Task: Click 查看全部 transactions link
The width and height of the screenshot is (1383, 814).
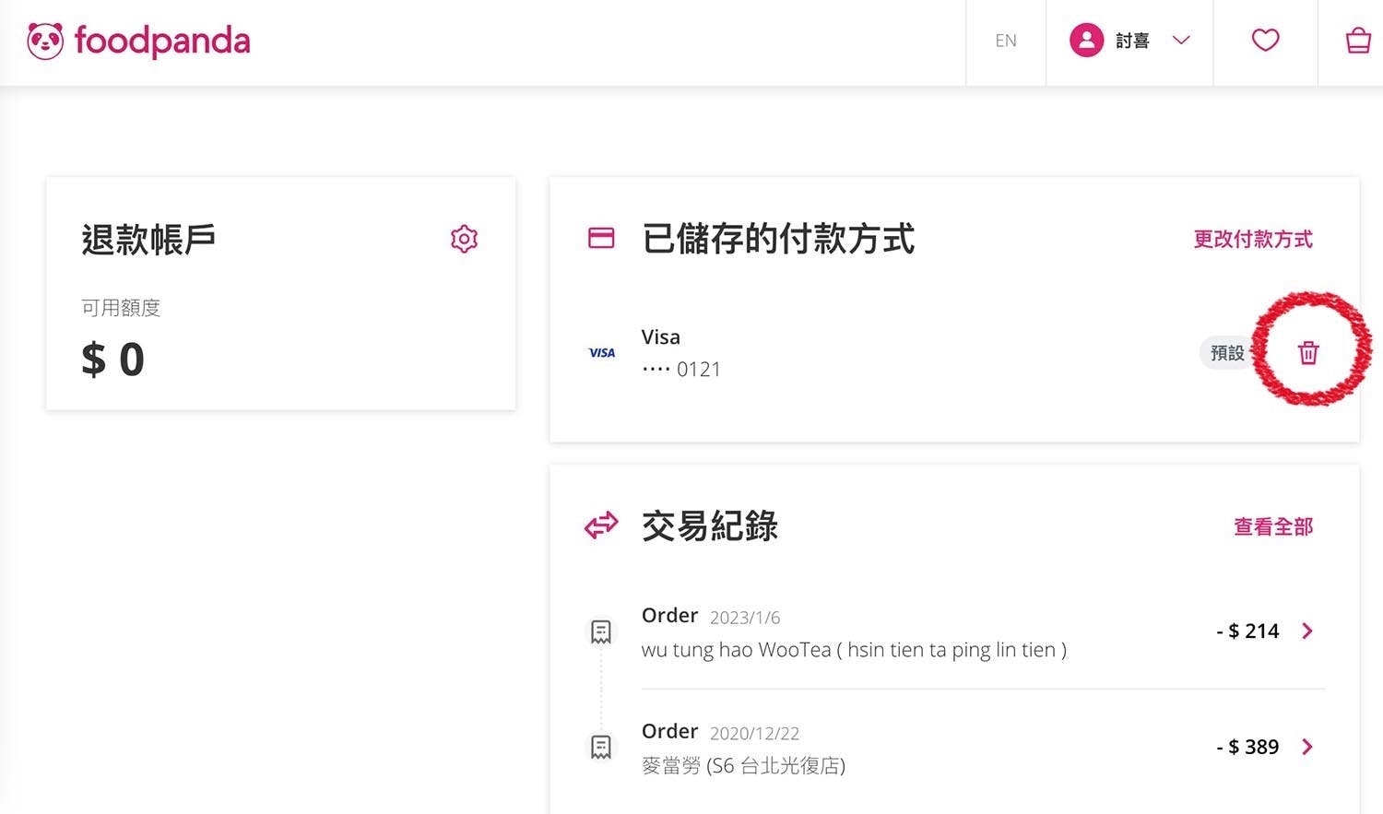Action: click(x=1273, y=527)
